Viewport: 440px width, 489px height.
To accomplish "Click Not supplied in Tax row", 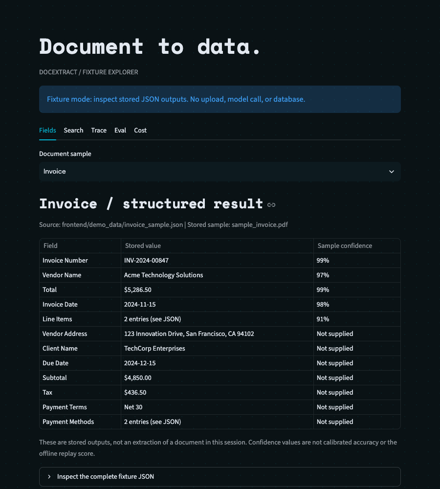I will tap(335, 392).
